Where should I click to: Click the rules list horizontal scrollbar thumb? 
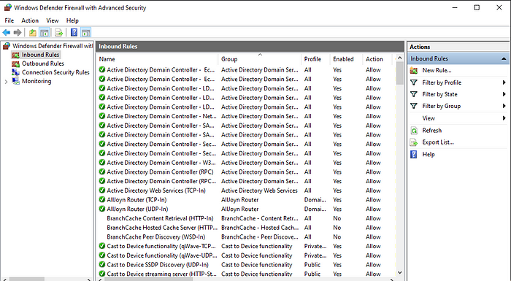click(149, 280)
